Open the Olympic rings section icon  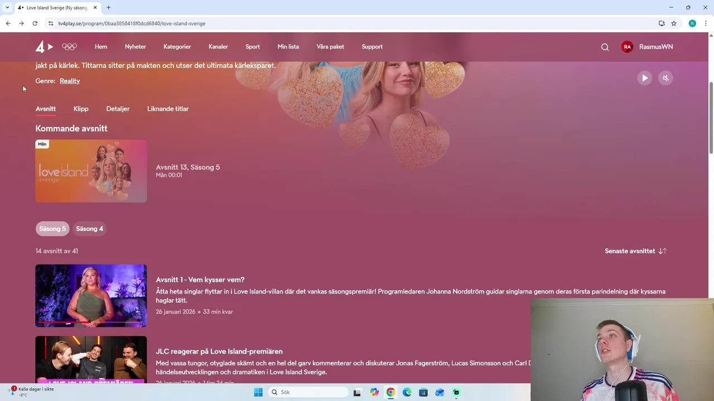tap(70, 47)
